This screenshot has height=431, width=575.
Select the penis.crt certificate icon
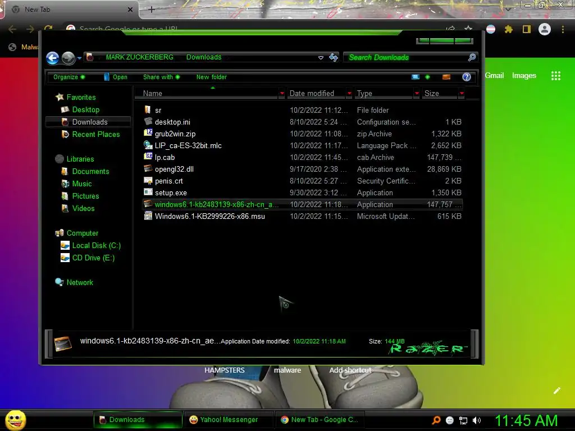pyautogui.click(x=148, y=180)
